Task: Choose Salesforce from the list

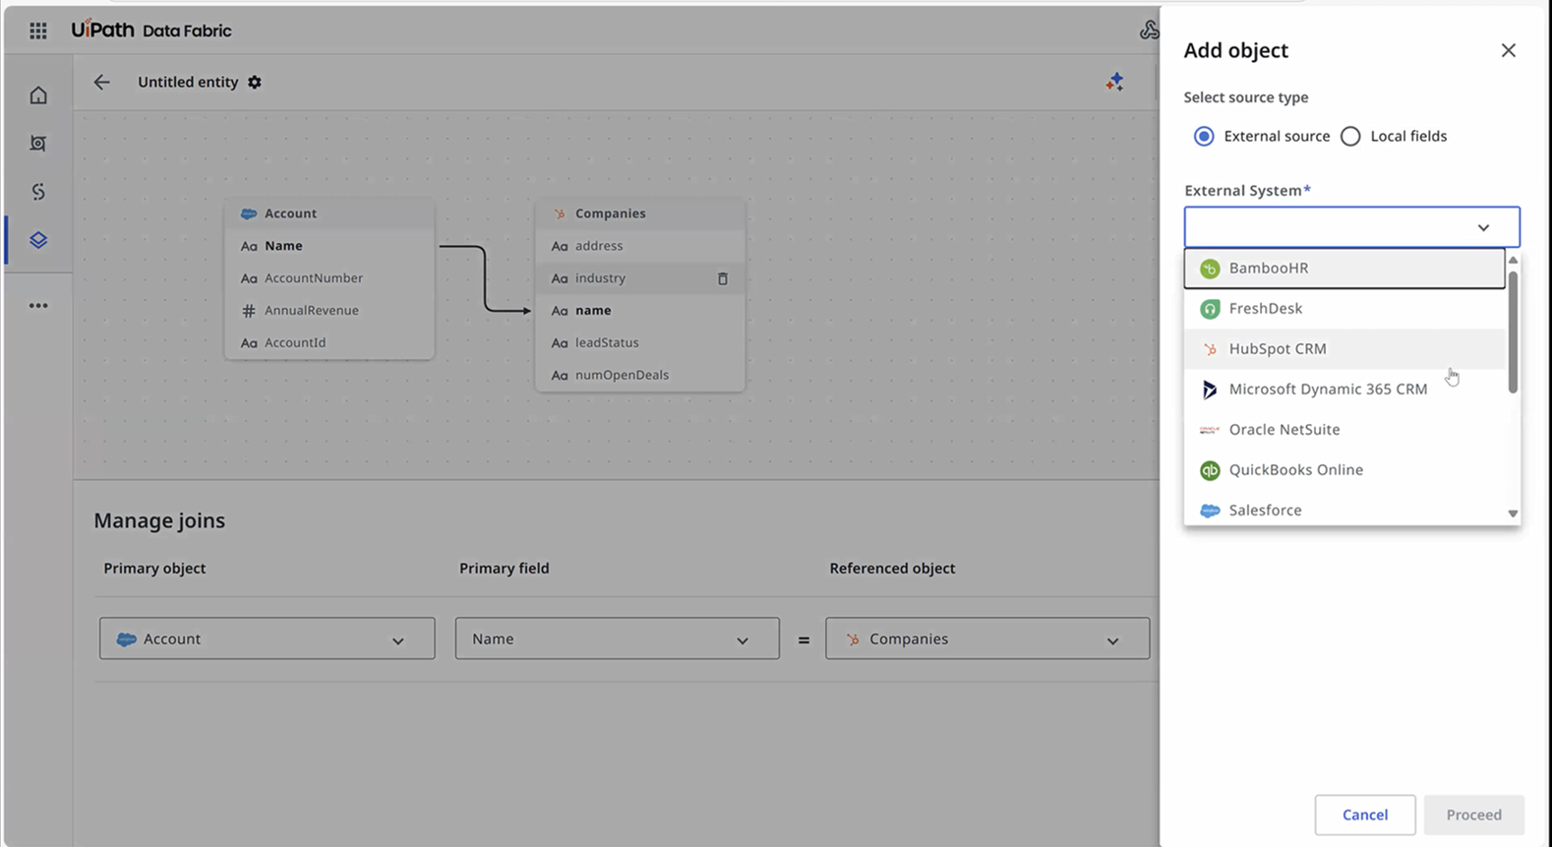Action: 1344,510
